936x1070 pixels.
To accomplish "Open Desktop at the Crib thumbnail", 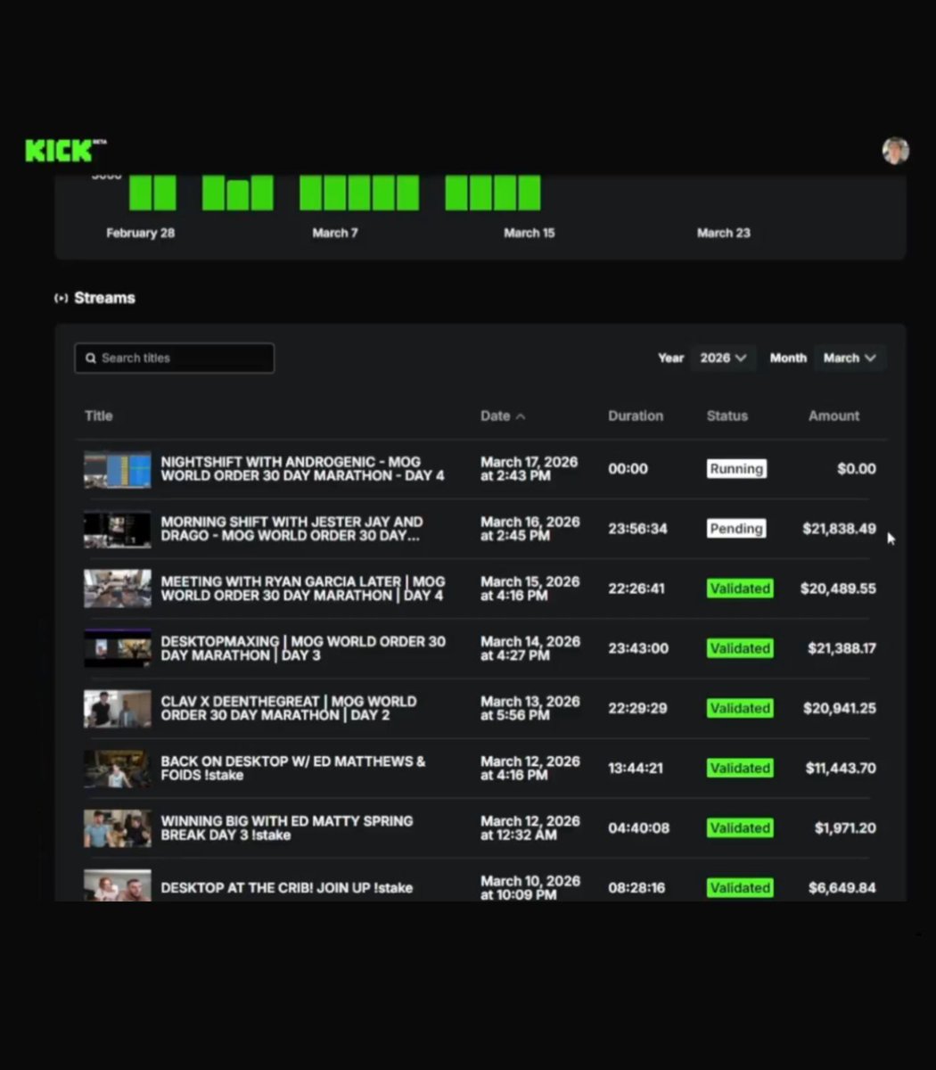I will (x=118, y=885).
